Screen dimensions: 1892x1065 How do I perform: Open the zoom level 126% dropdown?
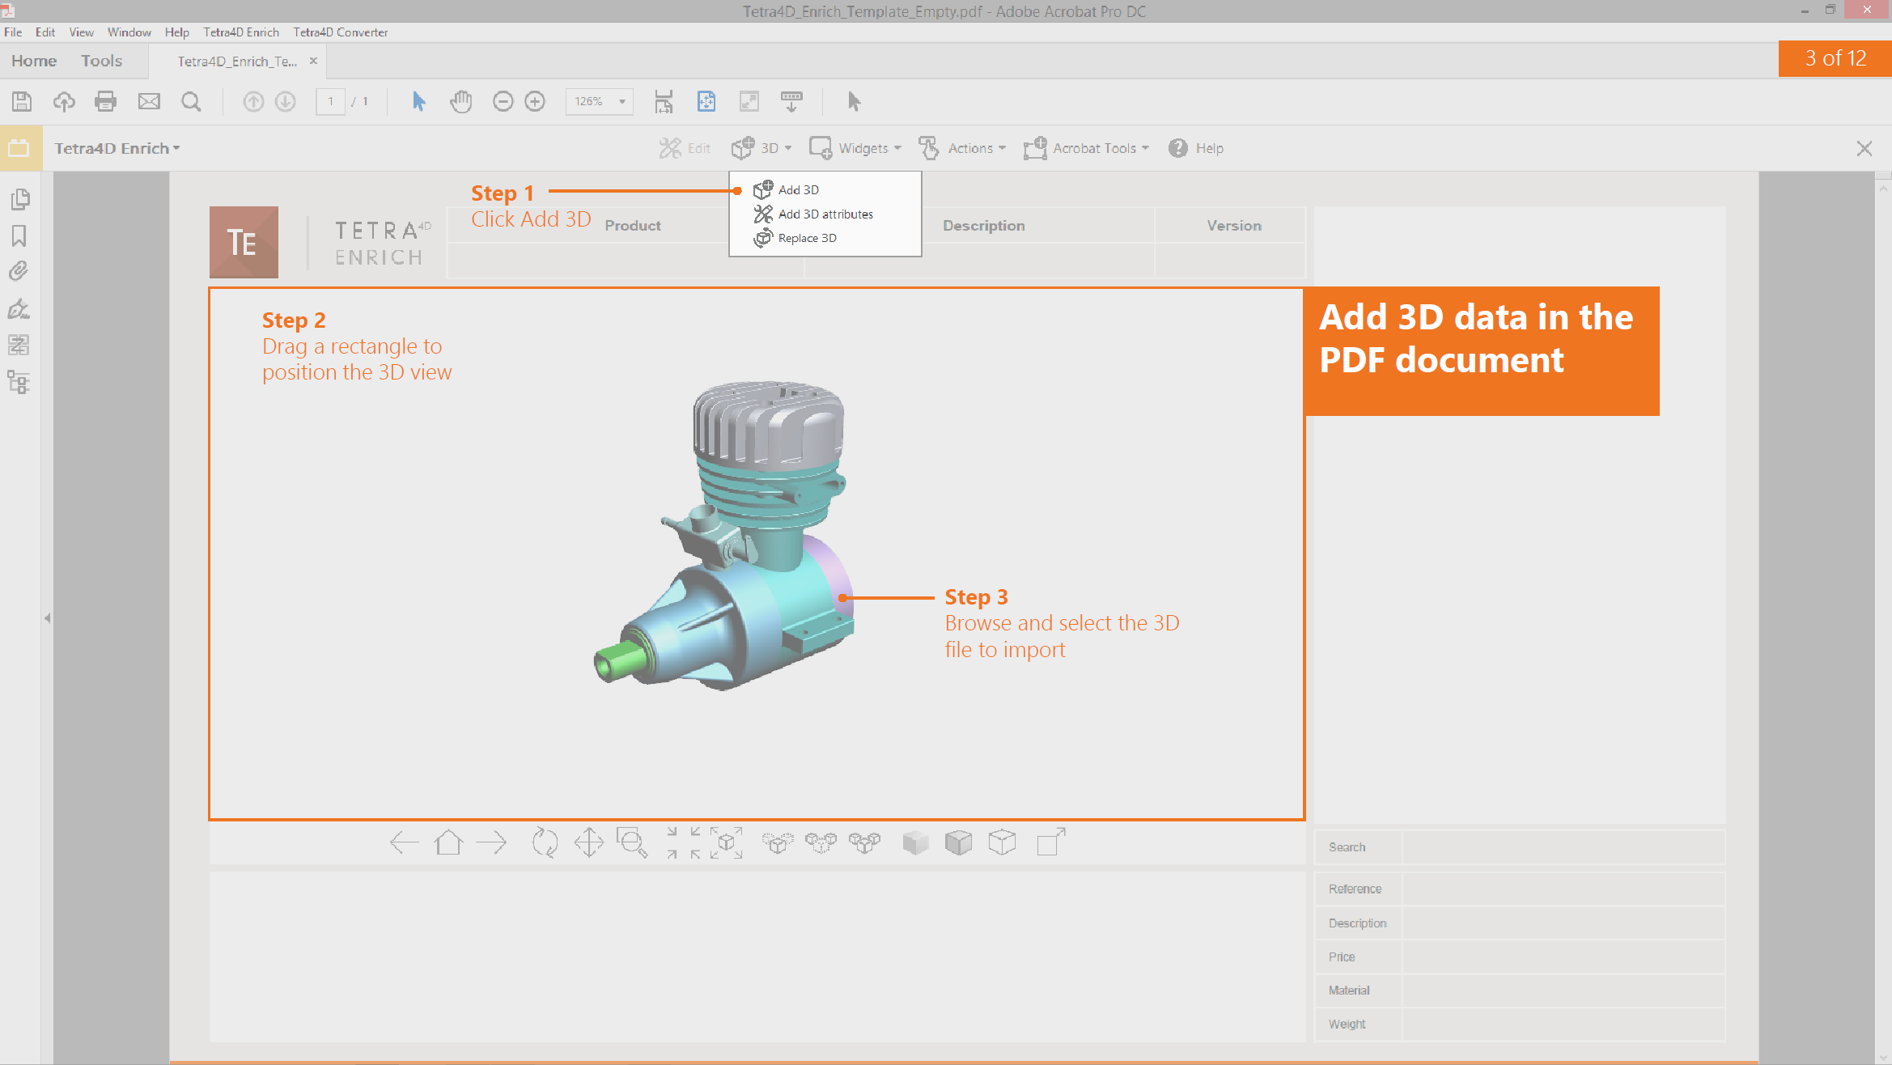[622, 101]
